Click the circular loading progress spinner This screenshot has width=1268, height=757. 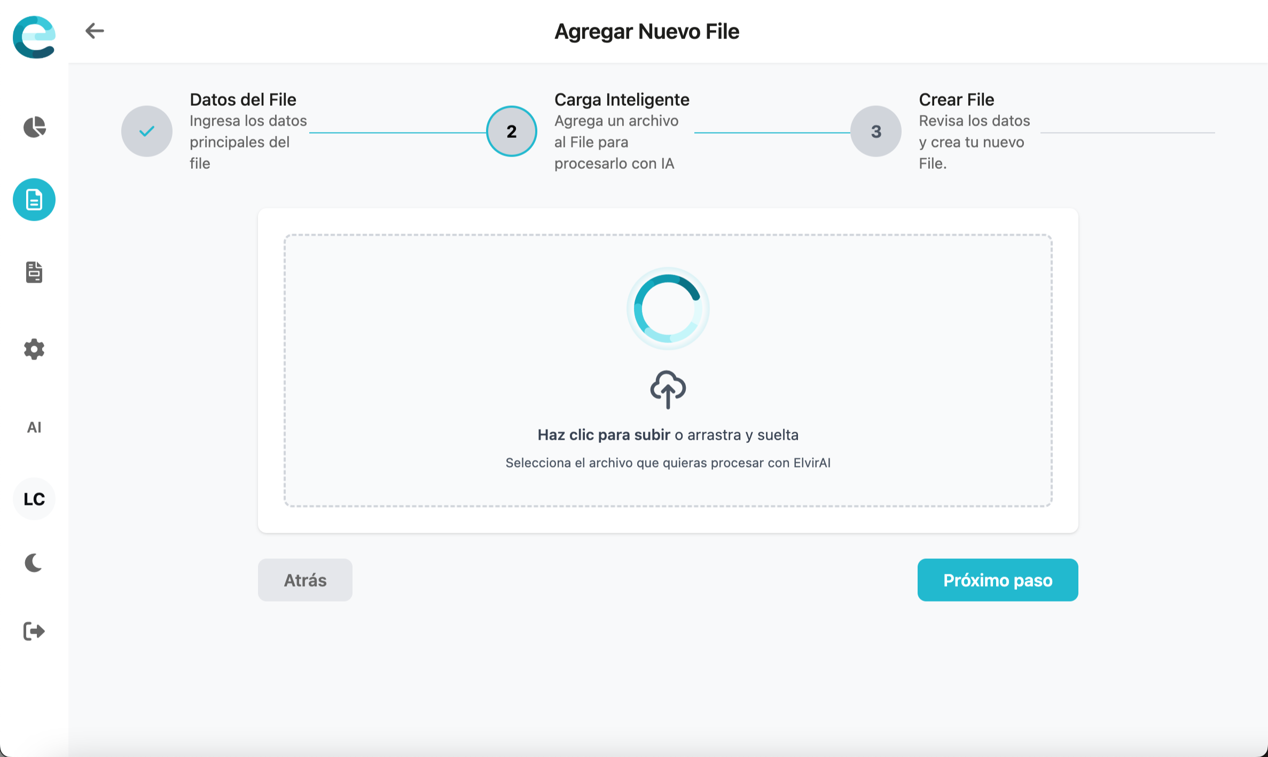pyautogui.click(x=668, y=309)
